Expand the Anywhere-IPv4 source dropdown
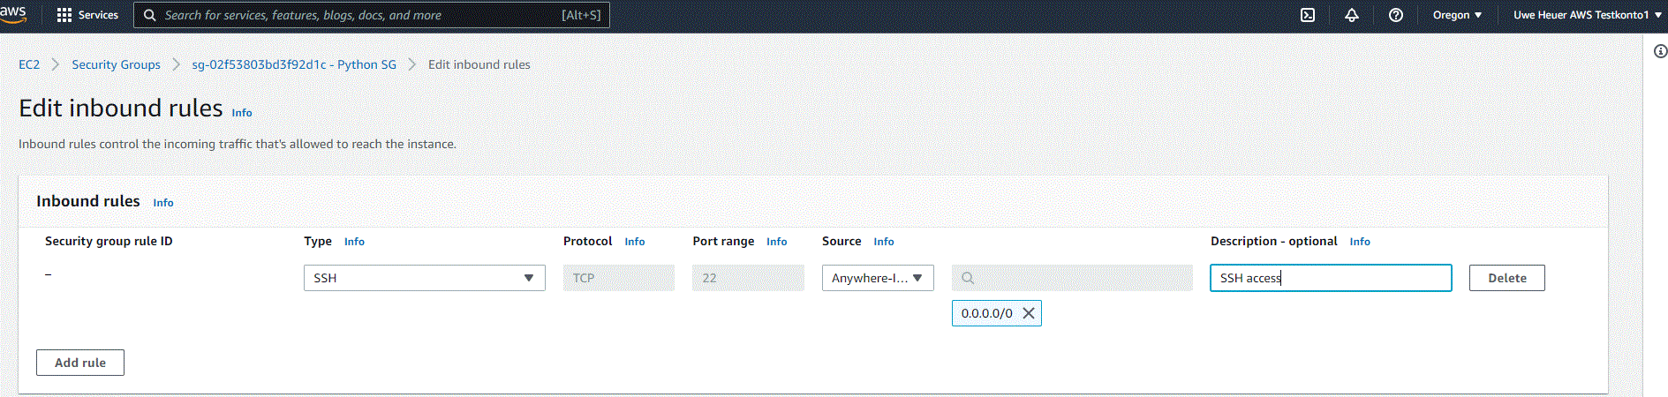 877,278
